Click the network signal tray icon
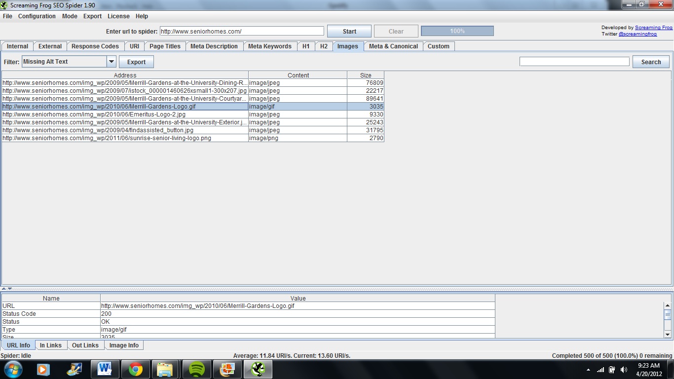674x379 pixels. 600,370
